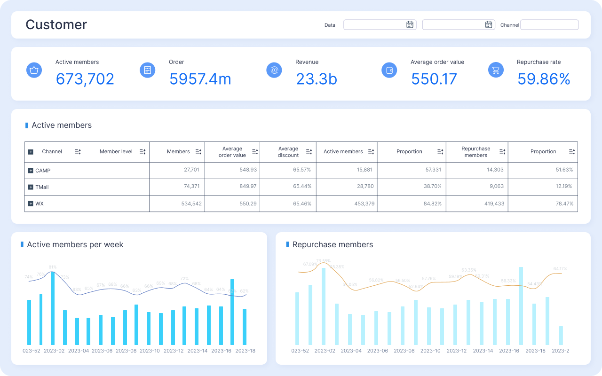Expand all rows via Channel header plus

[x=31, y=152]
